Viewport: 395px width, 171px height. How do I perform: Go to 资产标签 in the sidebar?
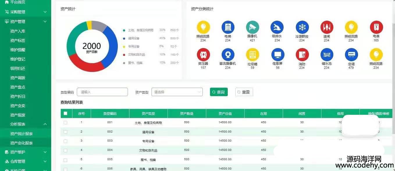tap(18, 40)
